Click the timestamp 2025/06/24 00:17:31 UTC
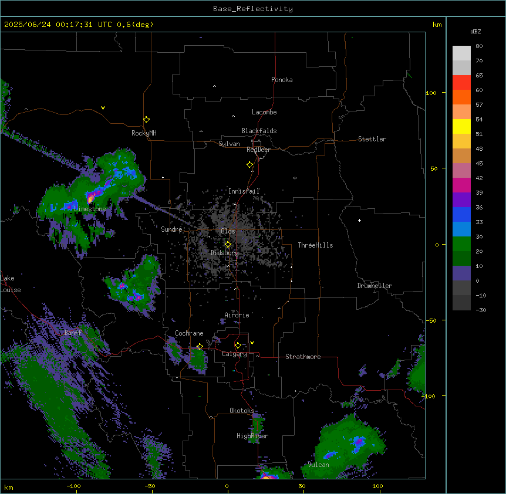The image size is (506, 494). (x=58, y=25)
